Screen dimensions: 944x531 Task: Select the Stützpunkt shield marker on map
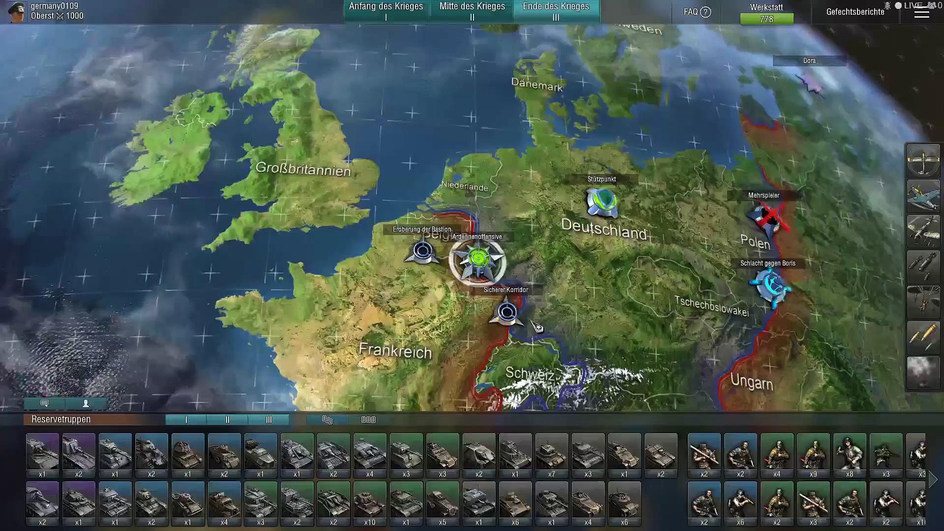[x=602, y=202]
